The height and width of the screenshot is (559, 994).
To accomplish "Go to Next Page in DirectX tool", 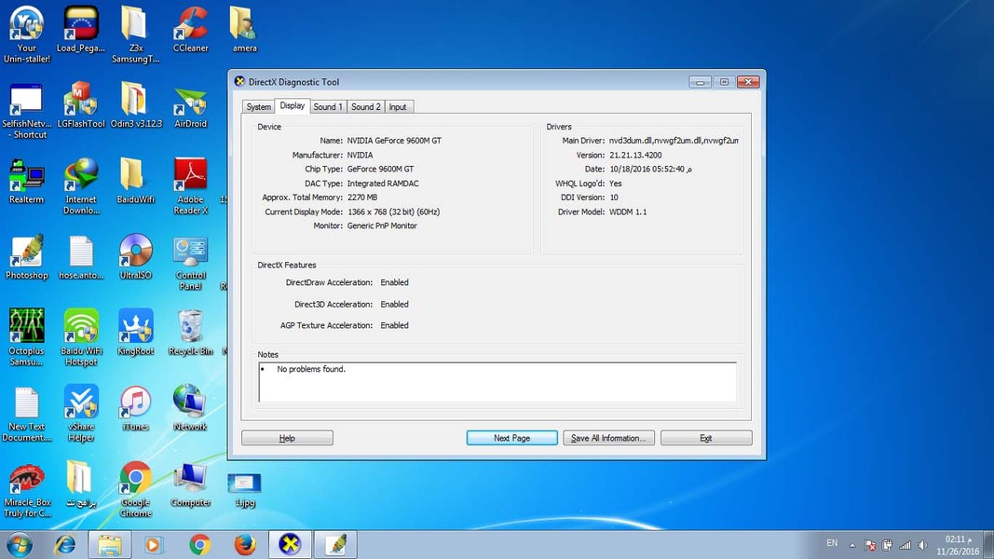I will (511, 438).
